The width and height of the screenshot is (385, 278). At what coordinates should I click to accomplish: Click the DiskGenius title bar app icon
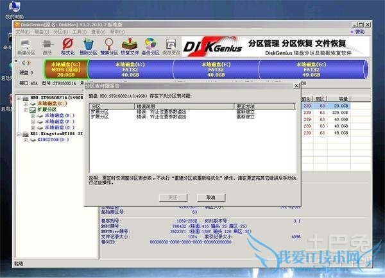(17, 24)
